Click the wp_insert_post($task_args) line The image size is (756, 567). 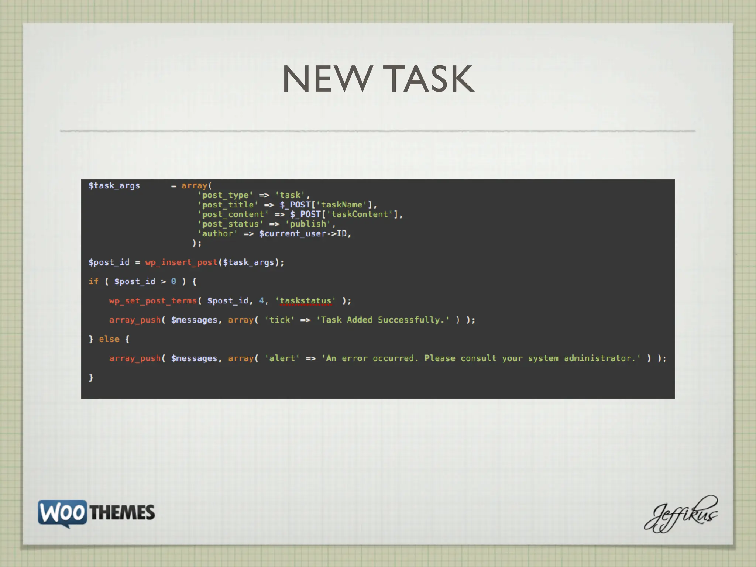(x=186, y=262)
